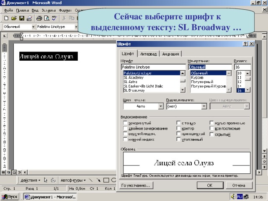Create a new blank document
The width and height of the screenshot is (268, 201).
[6, 18]
